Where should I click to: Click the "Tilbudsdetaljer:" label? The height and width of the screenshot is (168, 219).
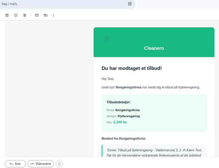[119, 102]
